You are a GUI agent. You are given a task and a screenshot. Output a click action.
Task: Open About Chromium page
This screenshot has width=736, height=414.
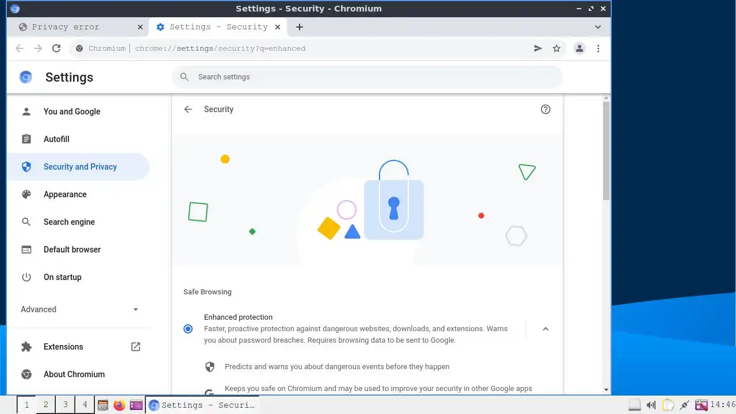[x=78, y=374]
